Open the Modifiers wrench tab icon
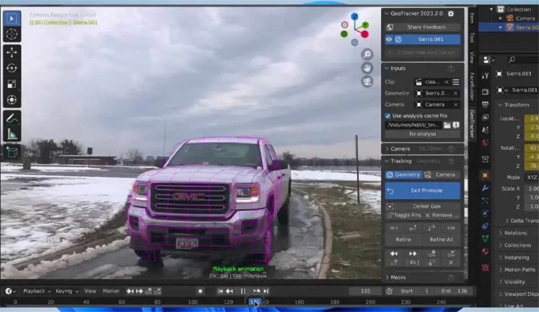539x312 pixels. pos(485,188)
